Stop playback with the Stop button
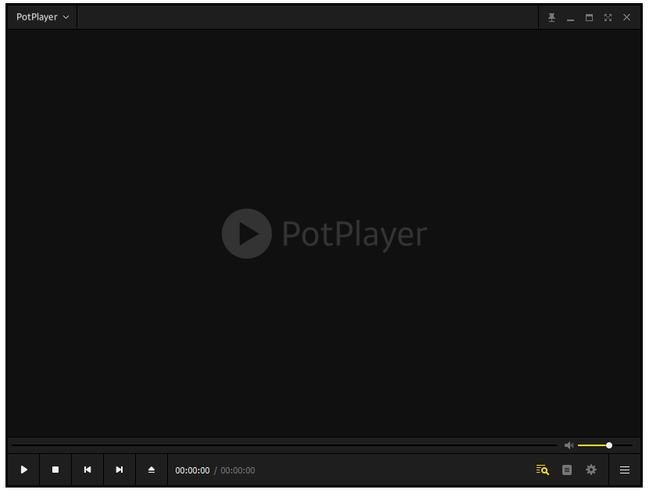Screen dimensions: 649x493 55,470
